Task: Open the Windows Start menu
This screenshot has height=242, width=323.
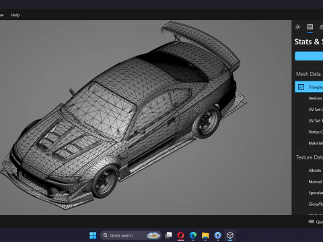Action: pos(93,235)
